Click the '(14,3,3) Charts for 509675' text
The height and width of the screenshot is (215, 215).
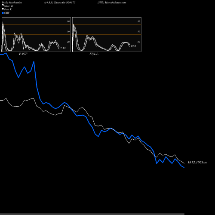coord(60,3)
